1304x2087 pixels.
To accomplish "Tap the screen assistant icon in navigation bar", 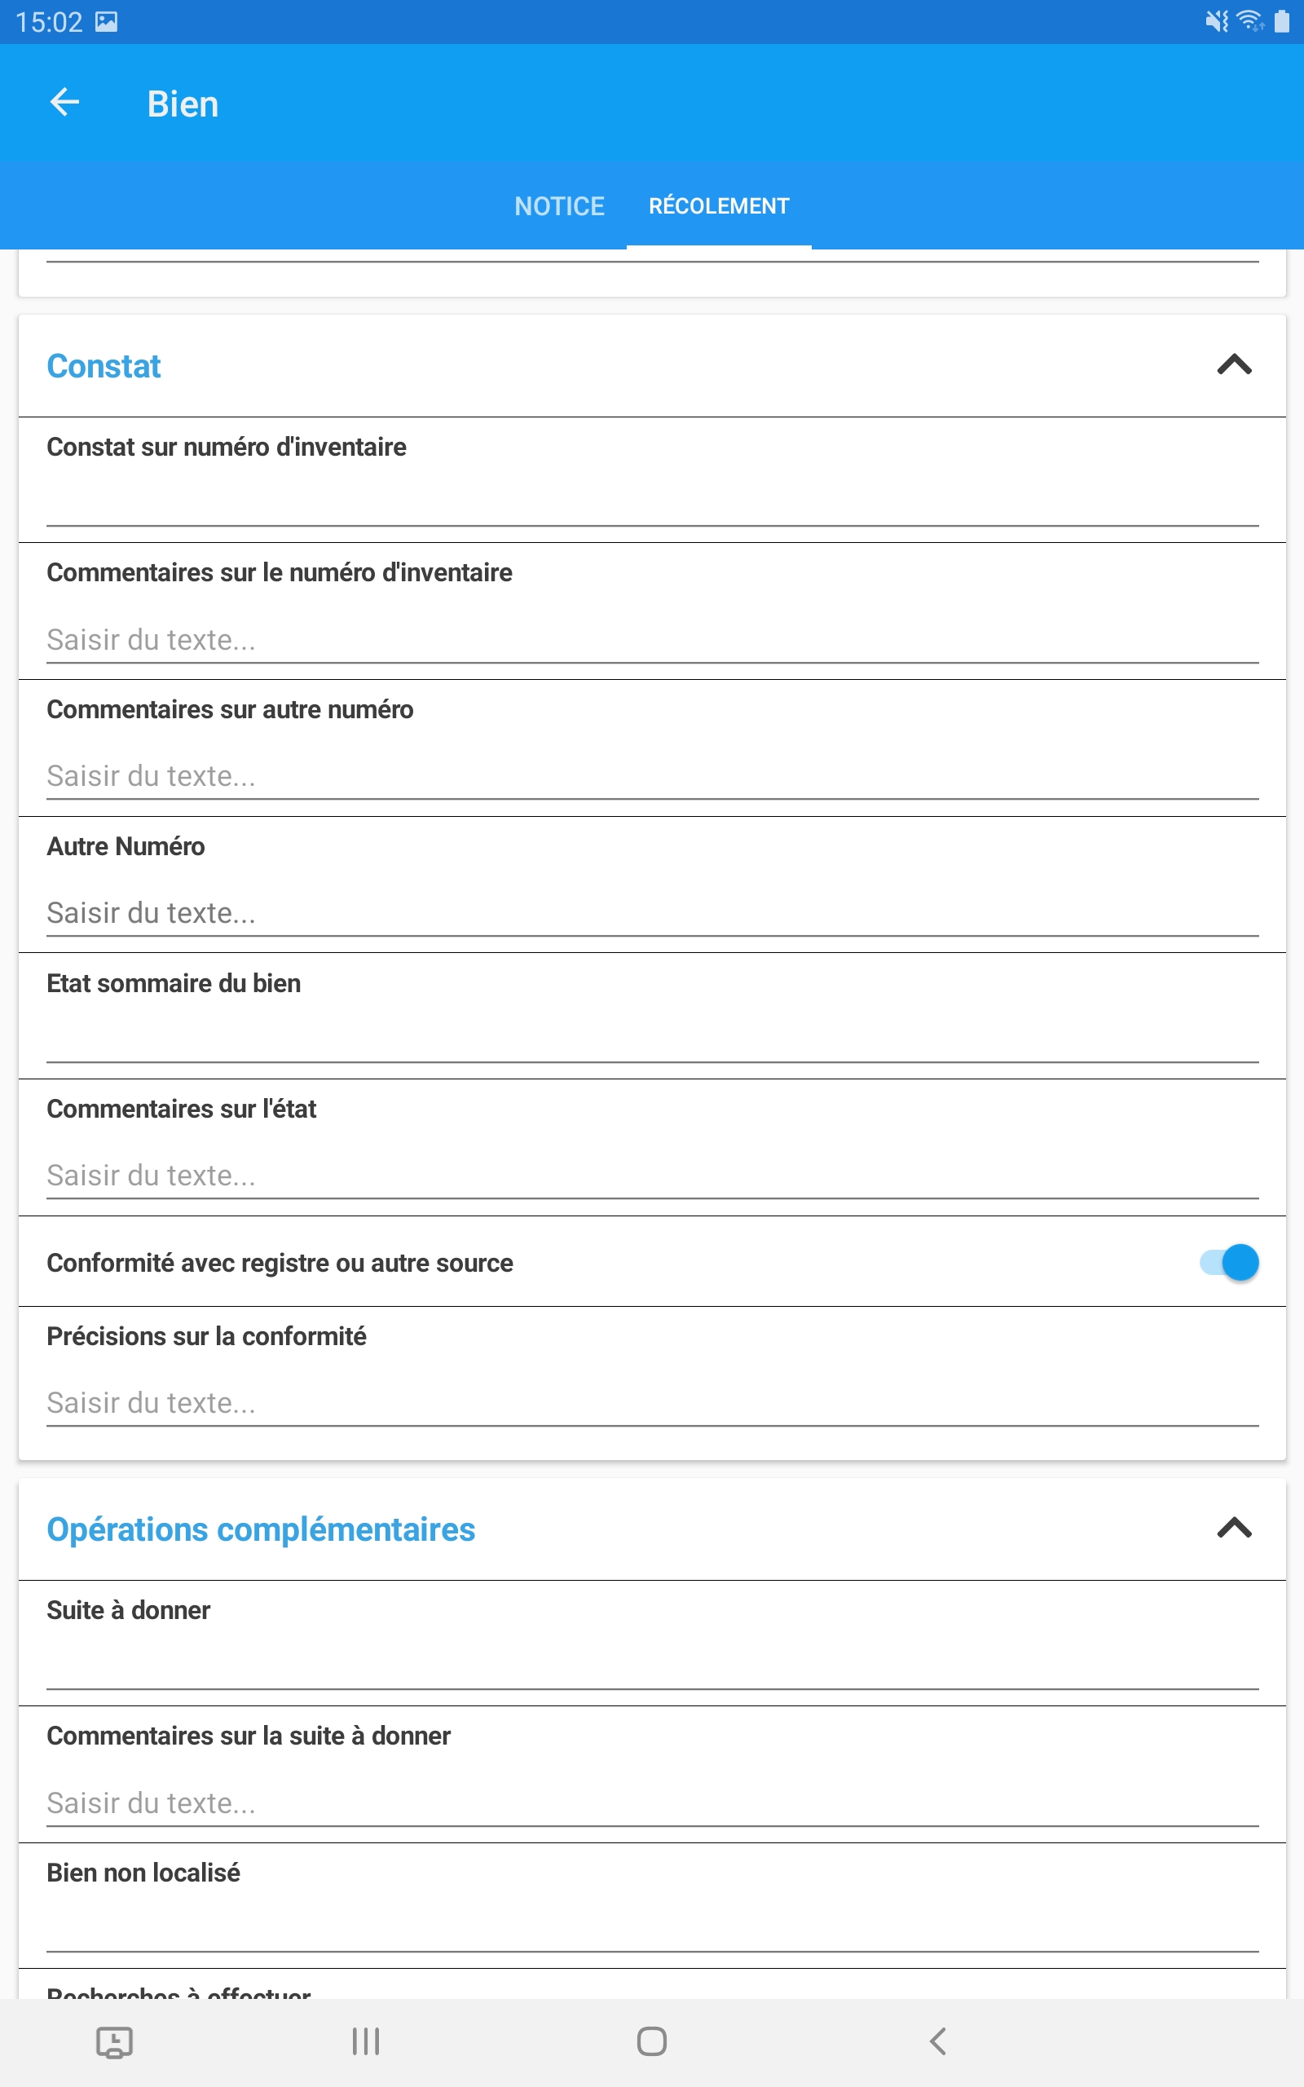I will coord(114,2041).
